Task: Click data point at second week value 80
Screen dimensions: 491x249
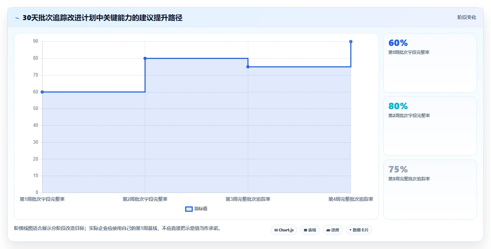Action: 145,58
